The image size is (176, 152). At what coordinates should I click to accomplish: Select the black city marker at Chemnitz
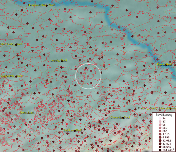click(123, 118)
